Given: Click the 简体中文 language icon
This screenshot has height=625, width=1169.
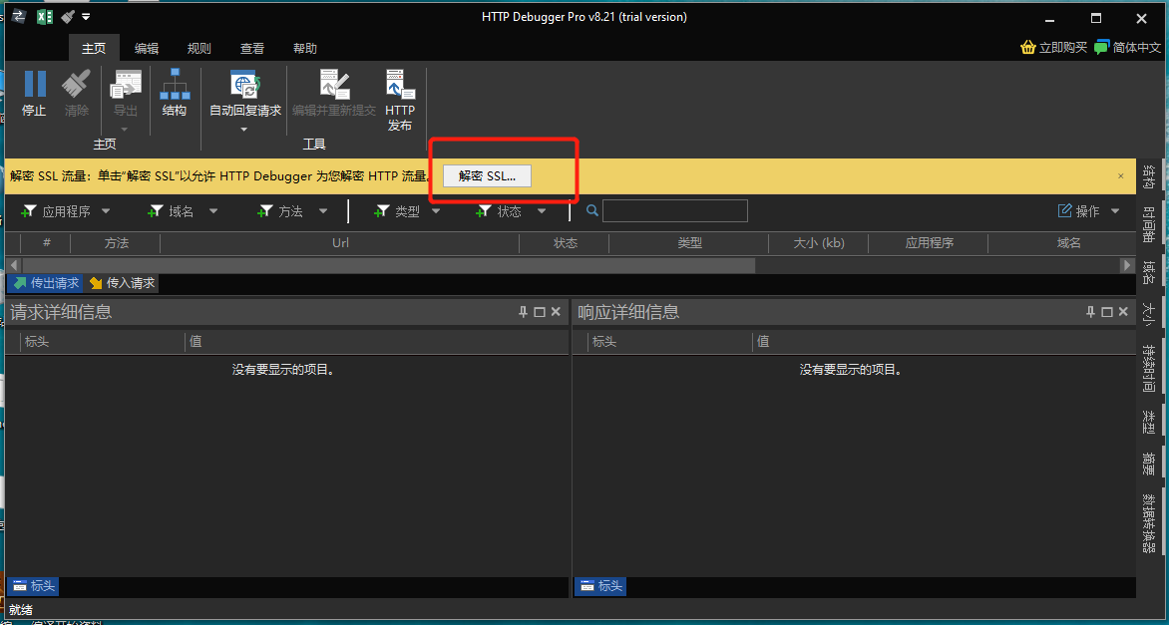Looking at the screenshot, I should pos(1102,47).
